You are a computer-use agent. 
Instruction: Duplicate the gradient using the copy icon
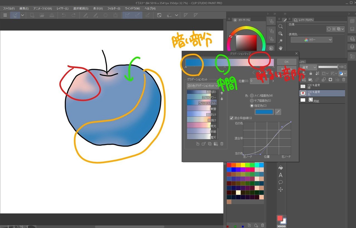210,144
